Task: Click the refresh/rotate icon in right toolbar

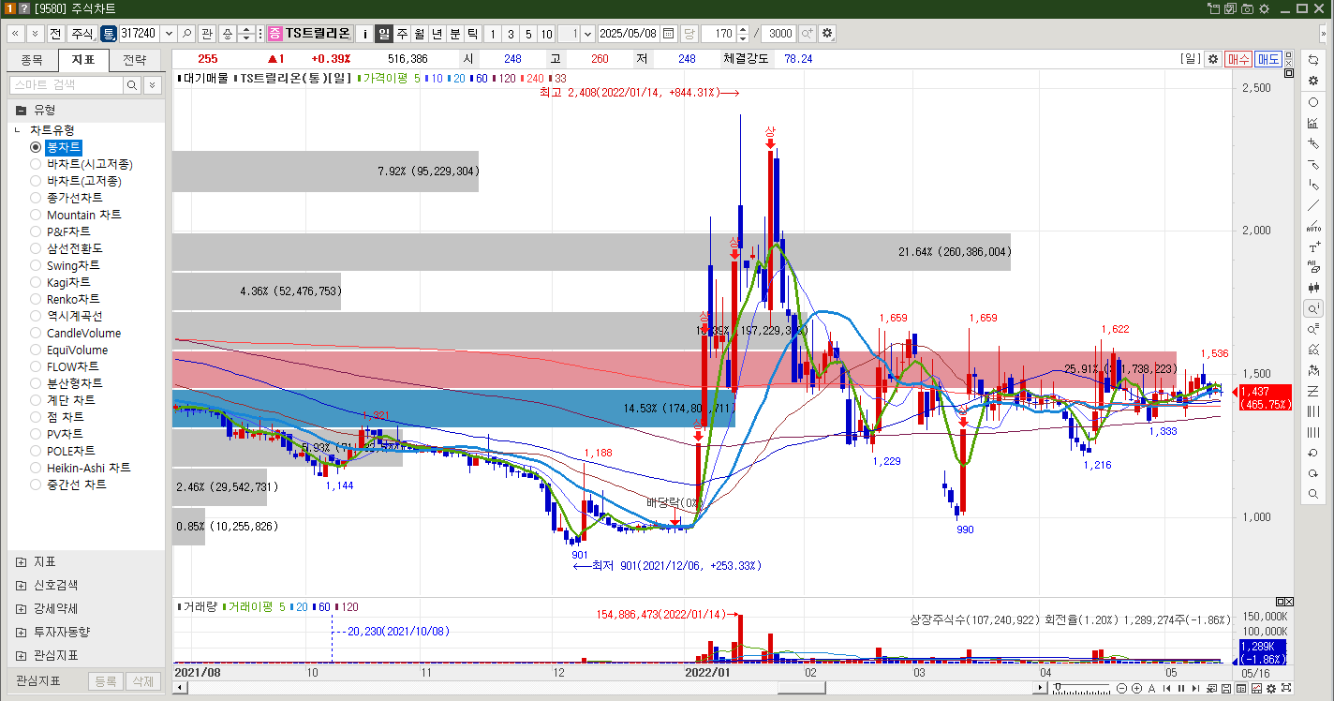Action: (x=1312, y=60)
